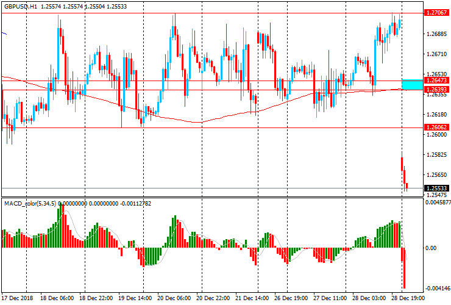The image size is (451, 305).
Task: Click the 19 Dec 14:00 time marker
Action: point(134,299)
